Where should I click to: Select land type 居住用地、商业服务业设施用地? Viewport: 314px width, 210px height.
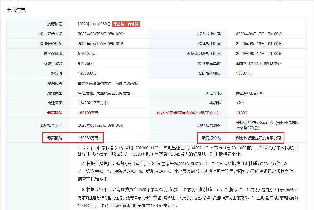tap(104, 93)
